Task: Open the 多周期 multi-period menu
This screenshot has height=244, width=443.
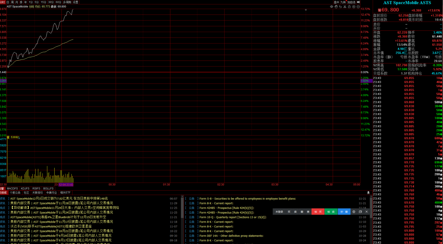Action: (x=67, y=2)
